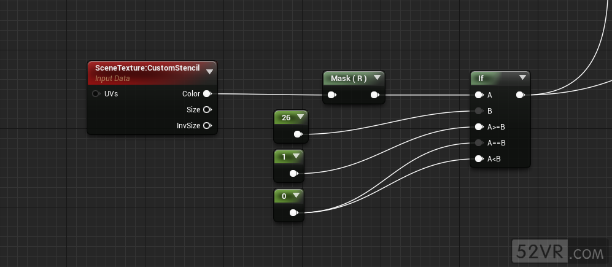This screenshot has height=267, width=612.
Task: Toggle the If node collapse arrow
Action: 522,78
